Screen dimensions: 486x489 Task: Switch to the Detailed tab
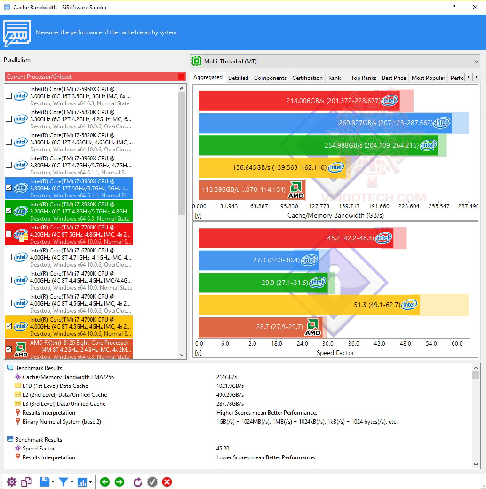[x=238, y=78]
